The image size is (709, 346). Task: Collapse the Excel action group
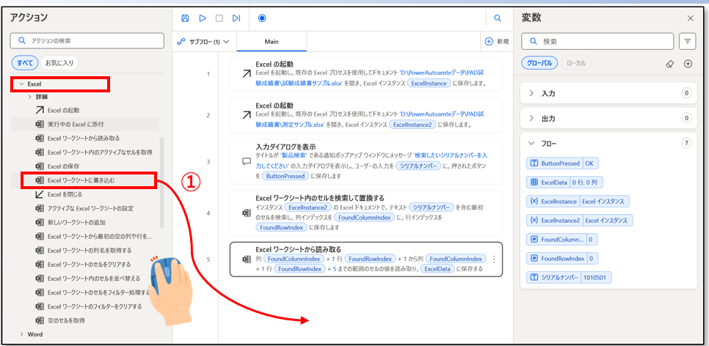22,84
